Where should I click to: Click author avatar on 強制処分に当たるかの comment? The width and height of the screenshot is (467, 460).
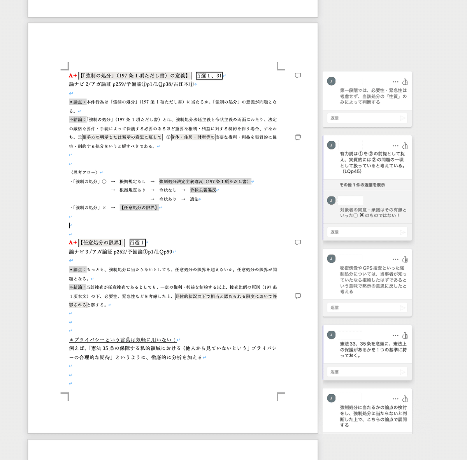(331, 398)
